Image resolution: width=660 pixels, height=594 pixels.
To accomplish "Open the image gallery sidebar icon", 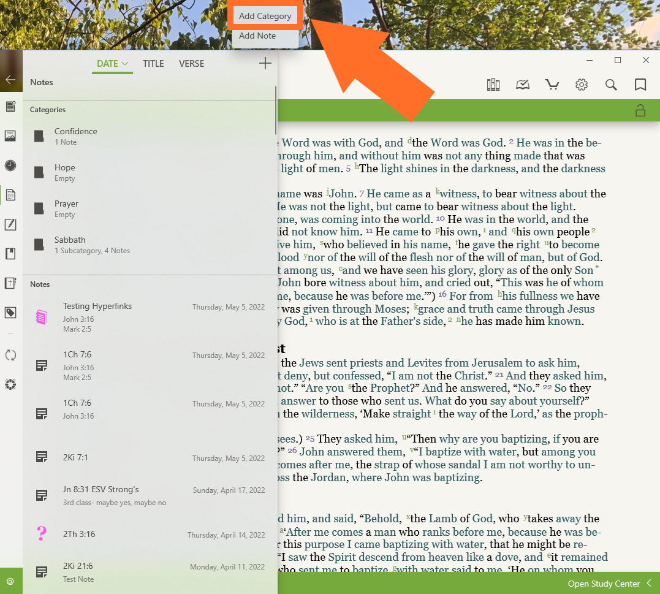I will pyautogui.click(x=10, y=136).
